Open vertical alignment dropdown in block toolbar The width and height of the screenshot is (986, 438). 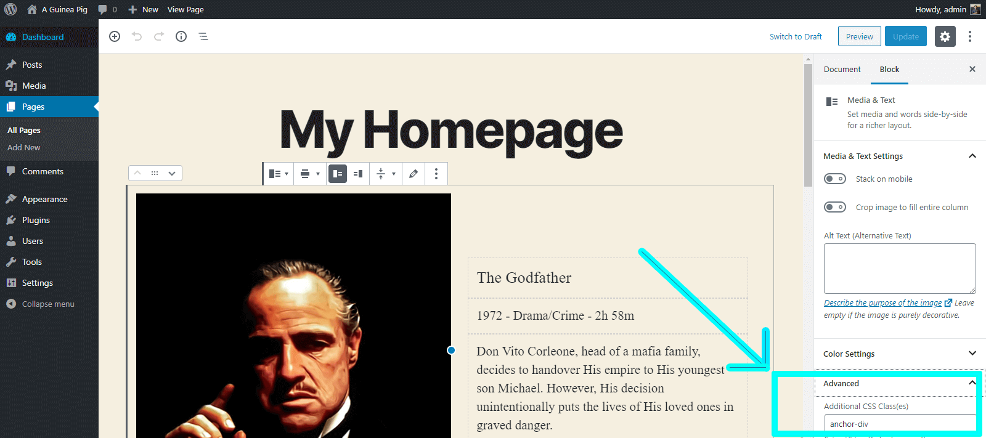click(x=385, y=174)
